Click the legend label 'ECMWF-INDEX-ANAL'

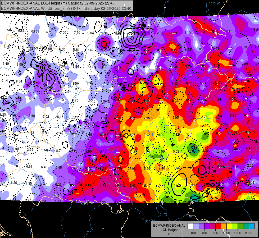pyautogui.click(x=169, y=226)
